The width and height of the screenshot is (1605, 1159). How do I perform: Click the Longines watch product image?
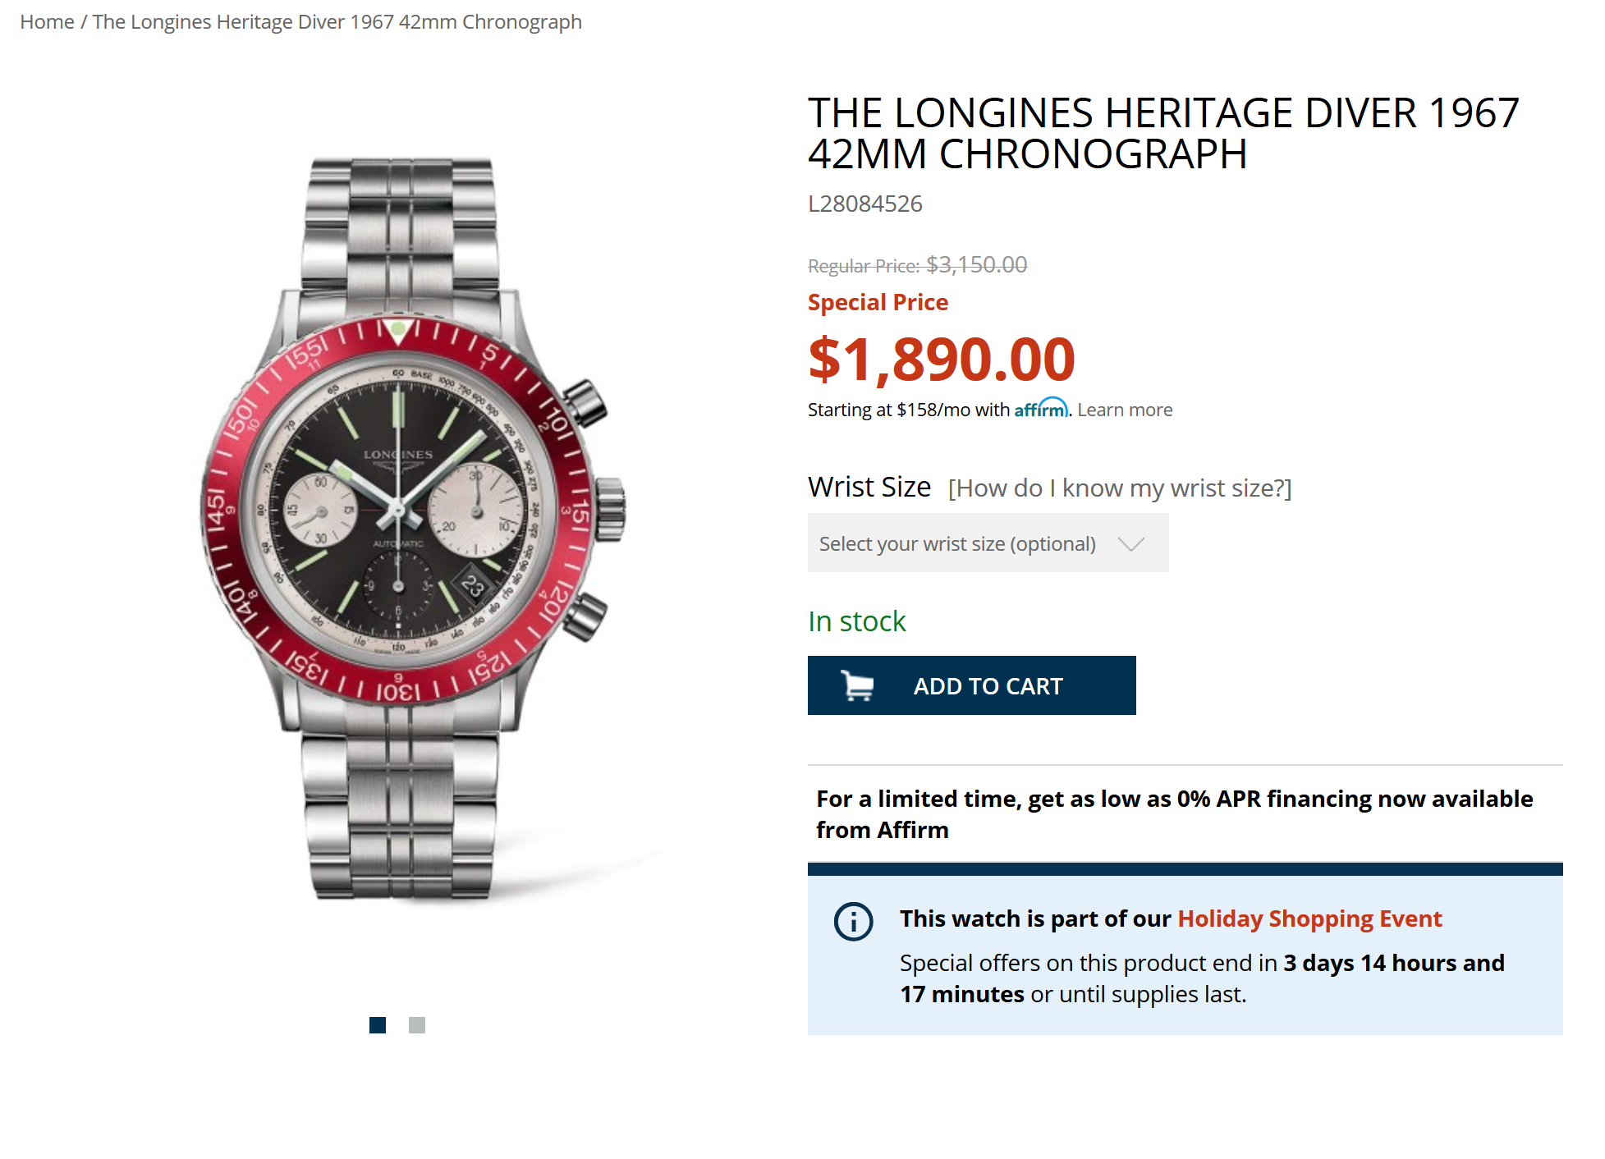(406, 525)
